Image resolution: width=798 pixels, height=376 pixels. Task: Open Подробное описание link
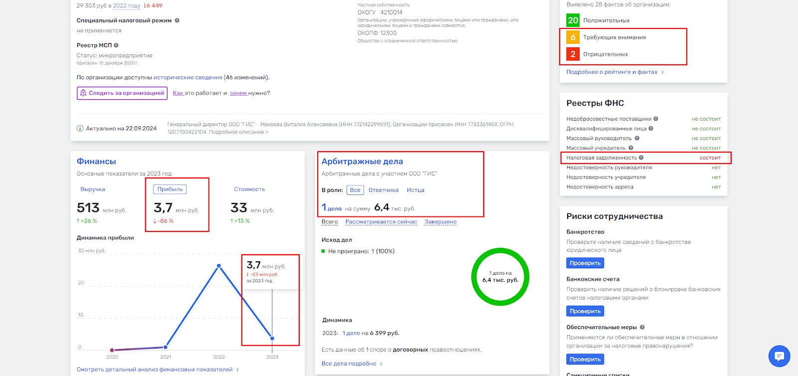point(238,132)
